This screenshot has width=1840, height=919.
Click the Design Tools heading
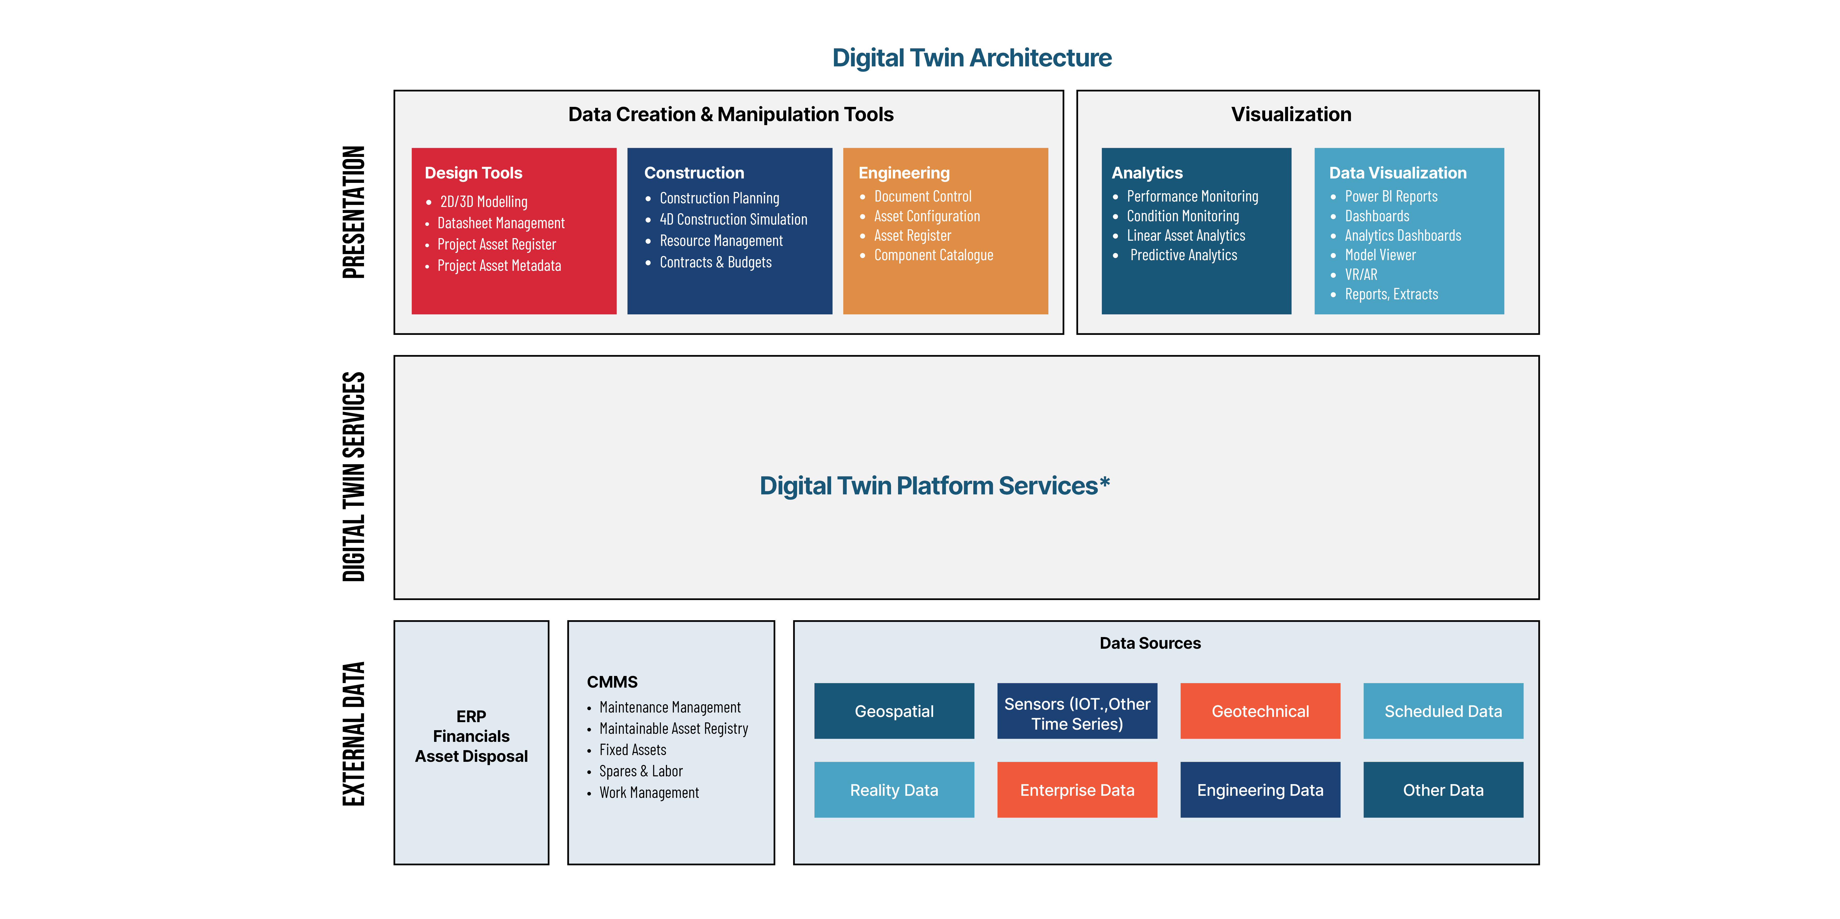(474, 173)
